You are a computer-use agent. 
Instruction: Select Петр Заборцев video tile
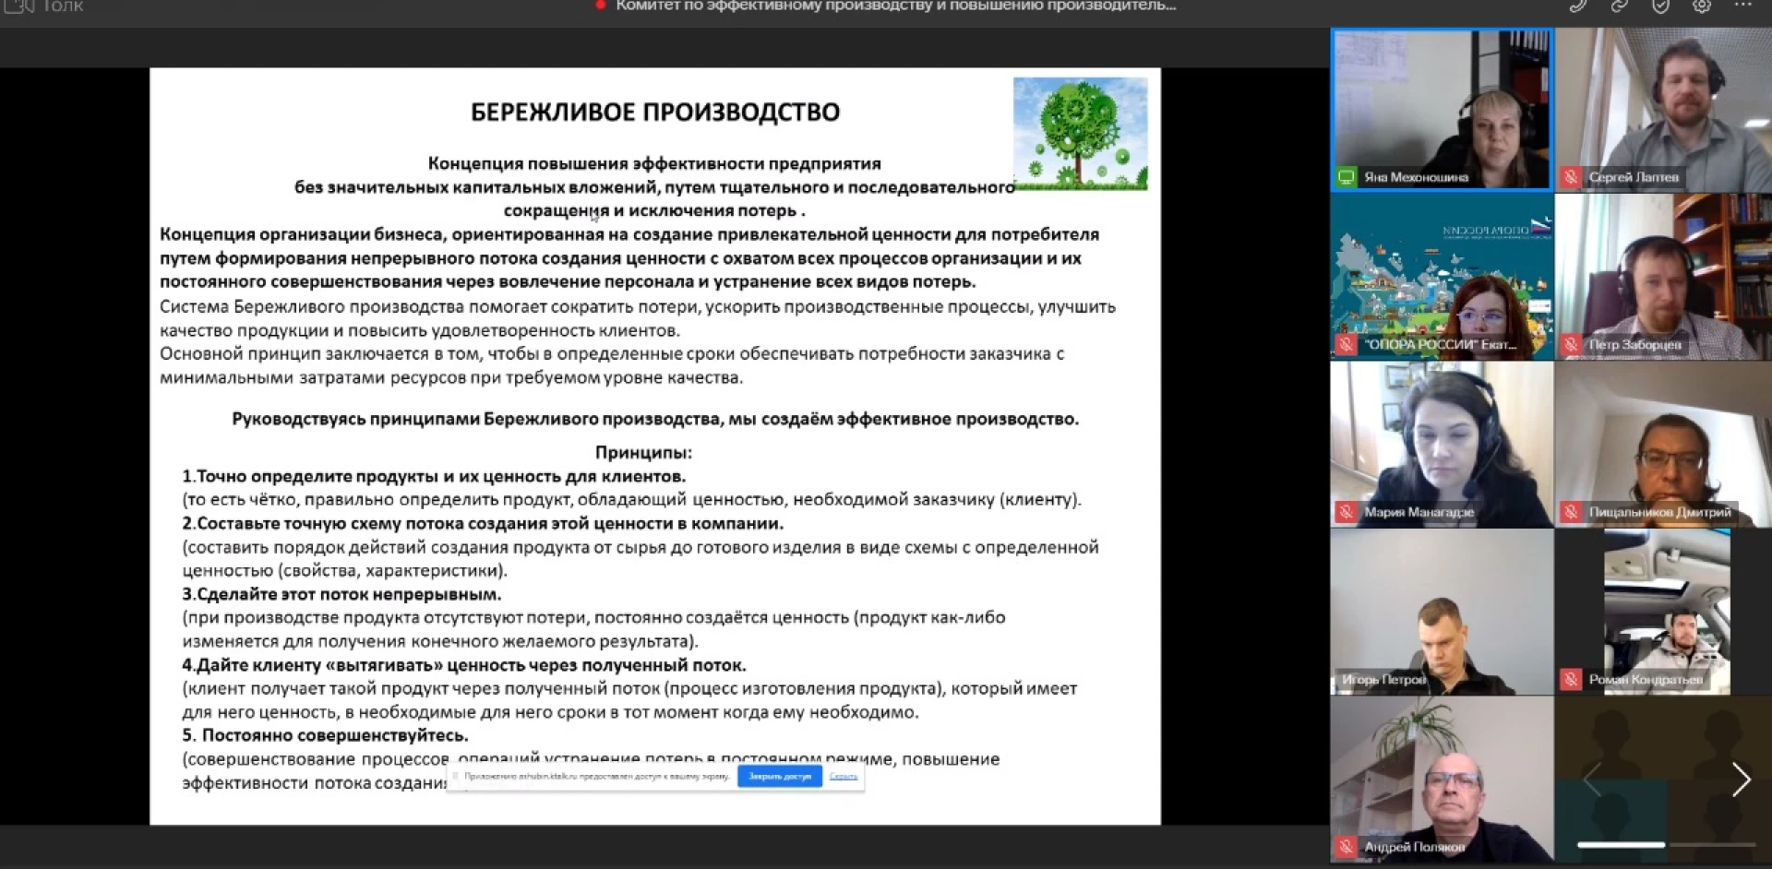point(1664,277)
